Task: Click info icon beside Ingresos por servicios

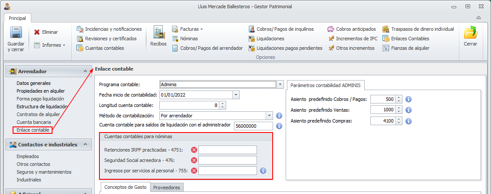Action: [x=263, y=171]
